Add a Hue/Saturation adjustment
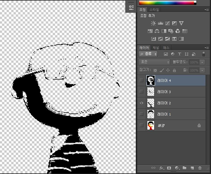Viewport: 211px width, 174px height. [x=150, y=31]
